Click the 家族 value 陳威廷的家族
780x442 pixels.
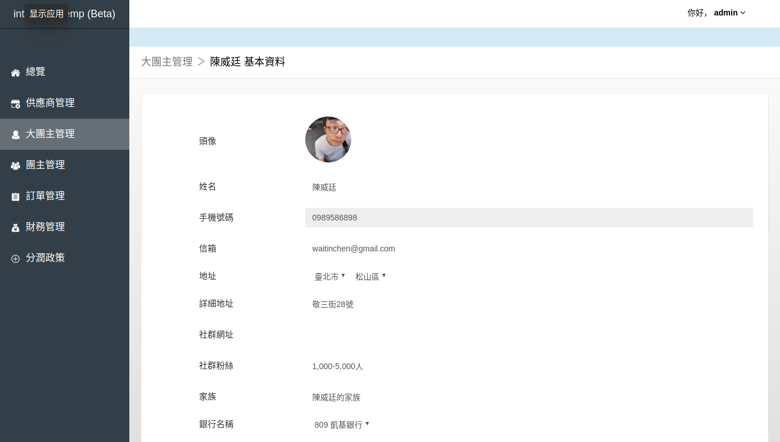coord(336,397)
